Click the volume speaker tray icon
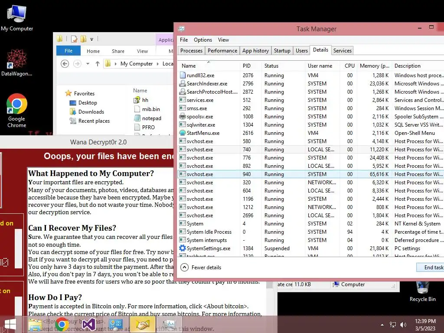 coord(403,325)
